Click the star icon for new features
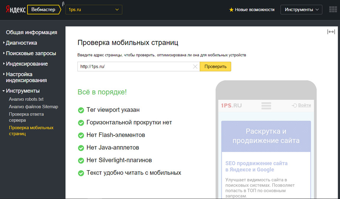The width and height of the screenshot is (340, 199). 232,10
